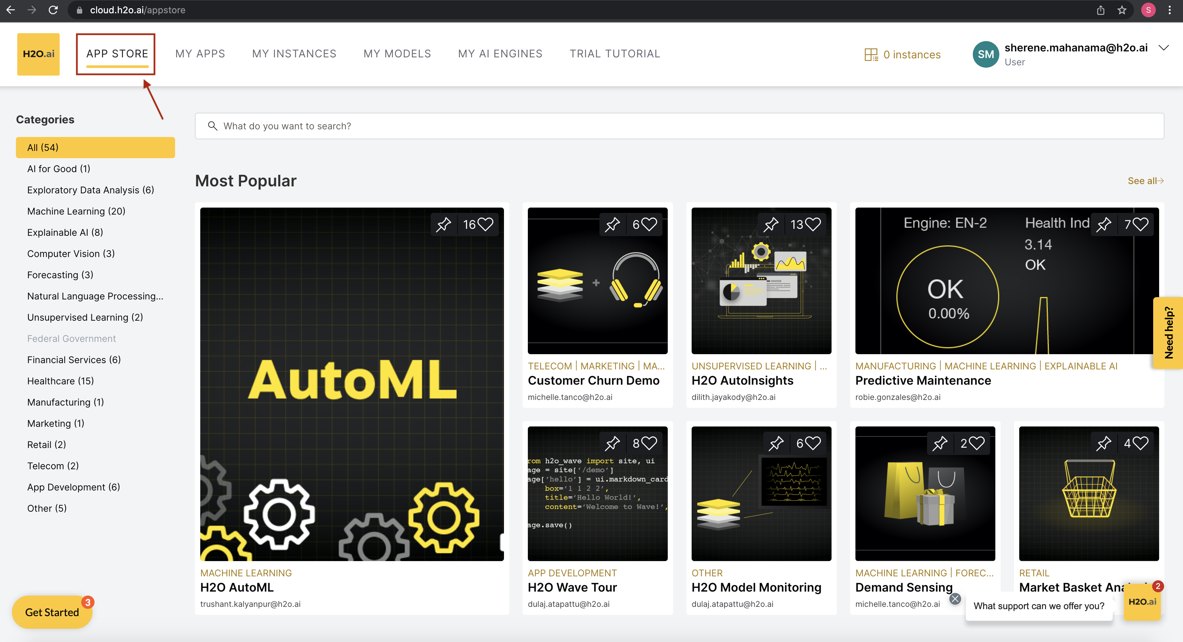Open the Customer Churn Demo title
This screenshot has width=1183, height=642.
(x=593, y=381)
